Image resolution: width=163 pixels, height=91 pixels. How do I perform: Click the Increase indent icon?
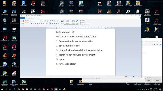coord(52,21)
